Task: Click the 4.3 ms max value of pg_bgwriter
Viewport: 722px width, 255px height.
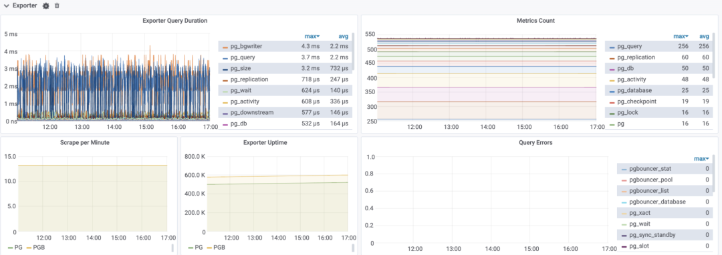Action: coord(311,47)
